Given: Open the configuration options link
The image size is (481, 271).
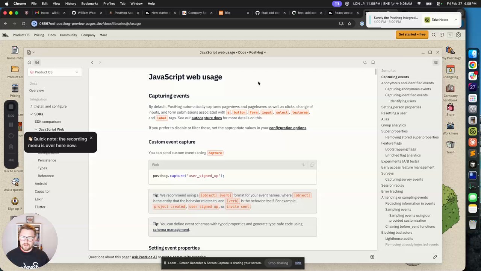Looking at the screenshot, I should (287, 128).
